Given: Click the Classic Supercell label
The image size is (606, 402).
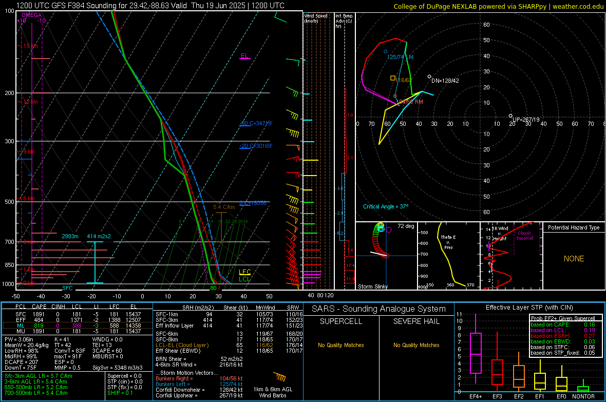Looking at the screenshot, I should [524, 236].
